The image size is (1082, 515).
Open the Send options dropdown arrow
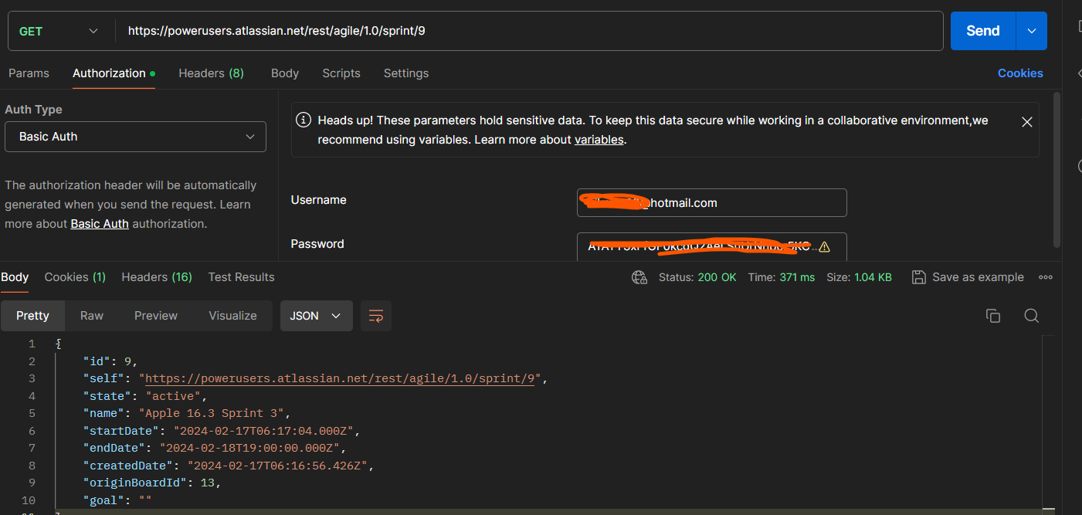(1032, 31)
